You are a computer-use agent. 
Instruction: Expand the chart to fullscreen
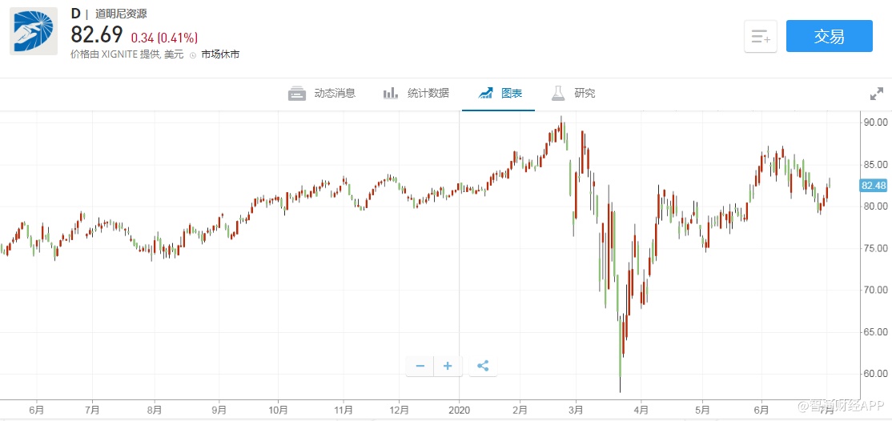click(876, 94)
